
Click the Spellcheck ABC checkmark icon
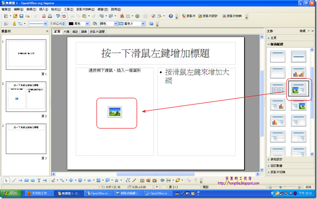click(x=58, y=16)
